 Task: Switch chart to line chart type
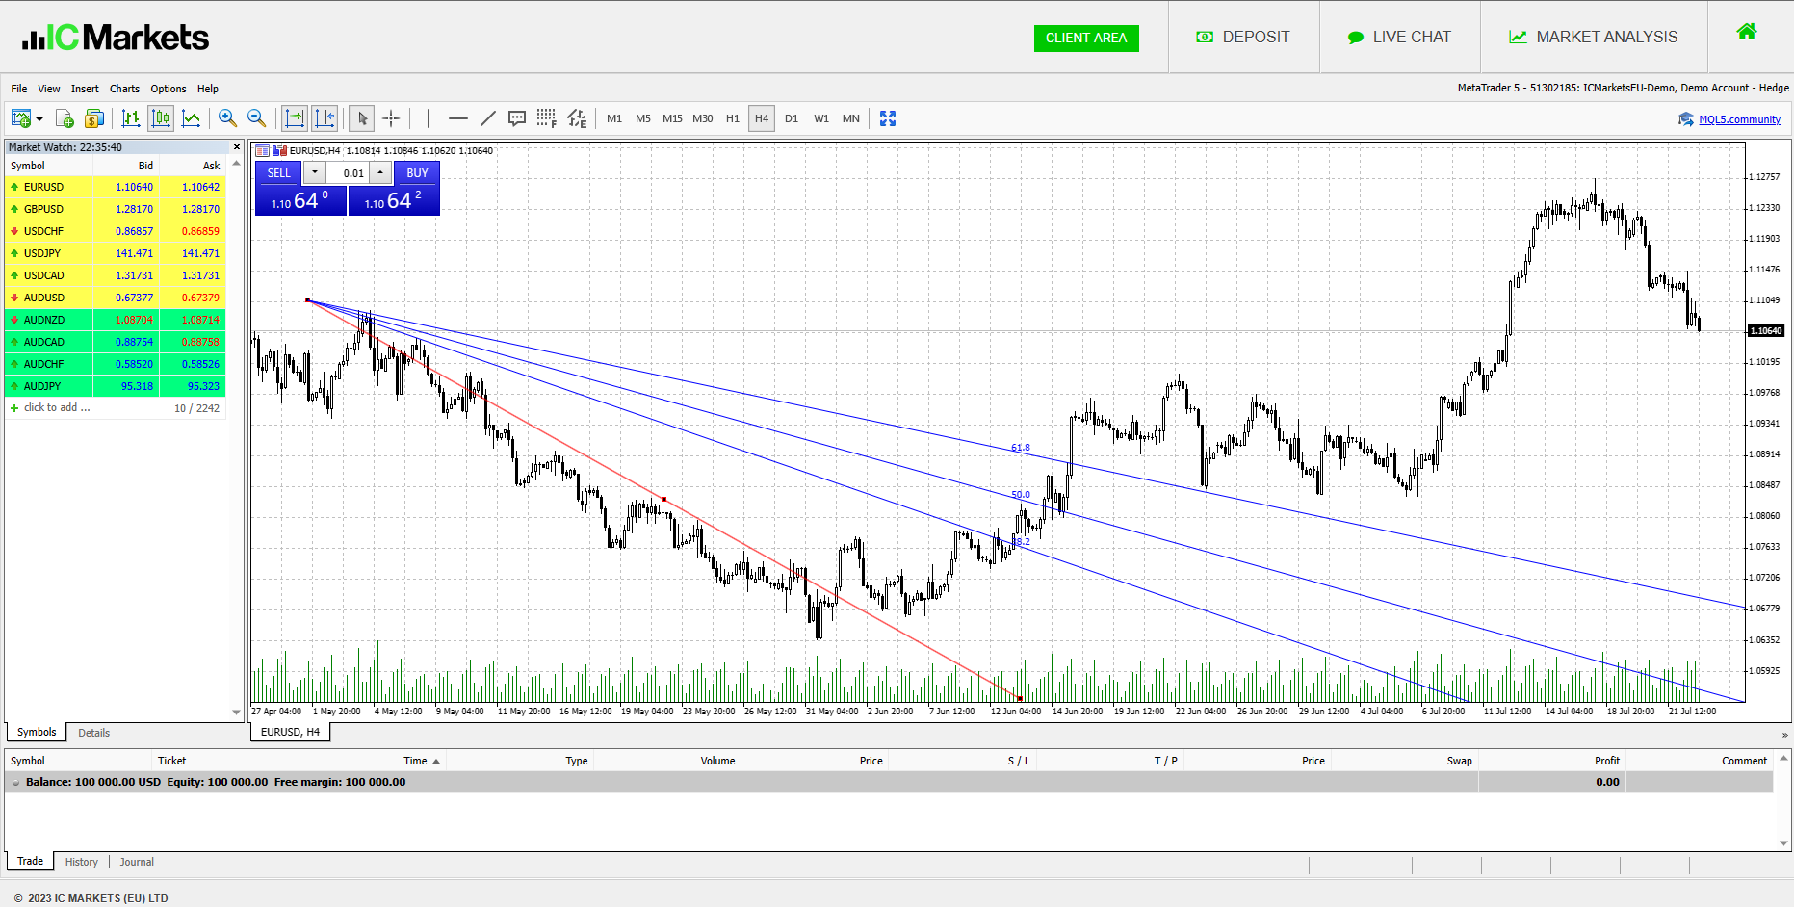tap(192, 118)
